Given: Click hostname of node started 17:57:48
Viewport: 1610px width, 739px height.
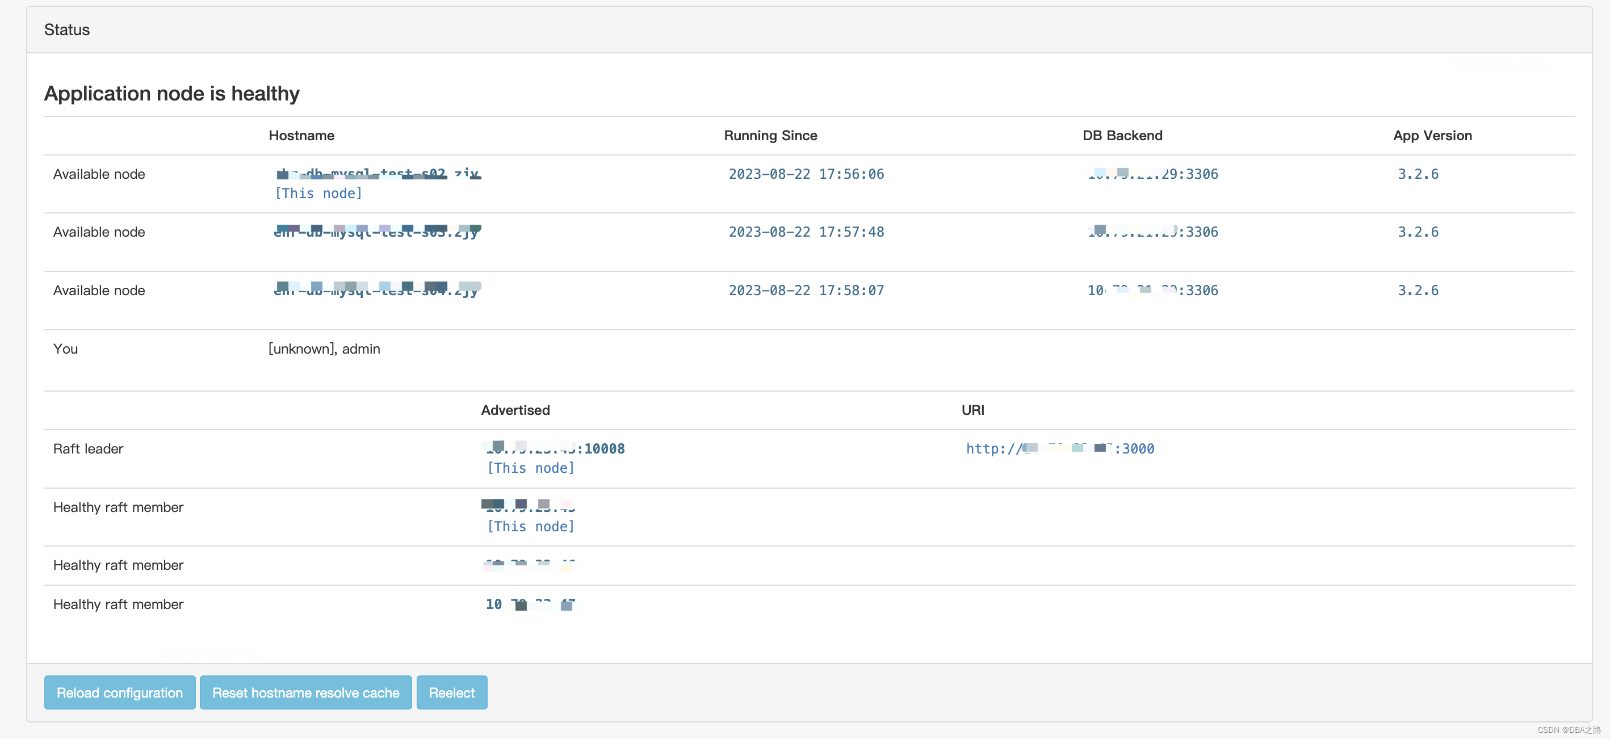Looking at the screenshot, I should pos(376,232).
